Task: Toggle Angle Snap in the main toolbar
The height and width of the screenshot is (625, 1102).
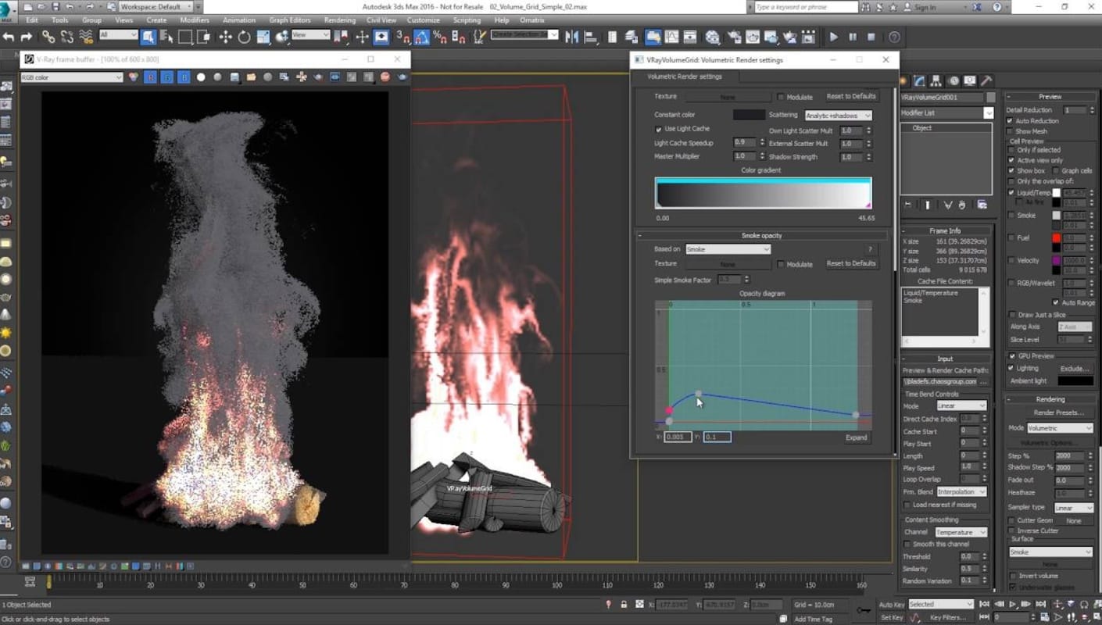Action: pos(421,37)
